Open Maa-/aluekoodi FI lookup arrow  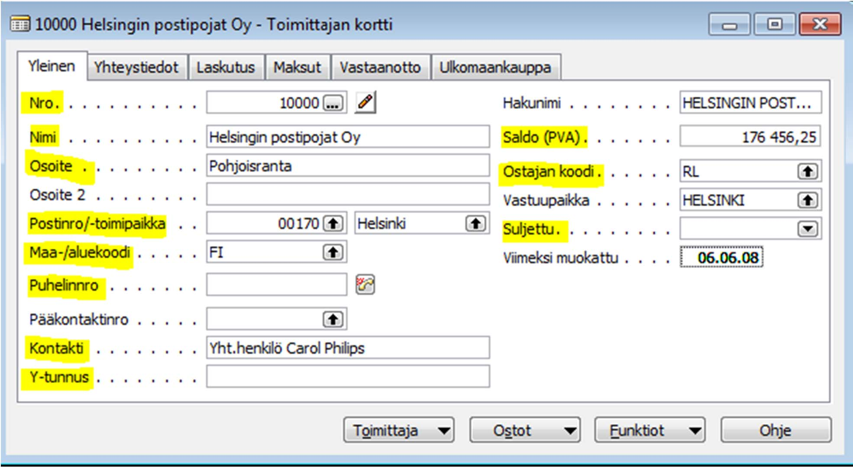point(333,252)
